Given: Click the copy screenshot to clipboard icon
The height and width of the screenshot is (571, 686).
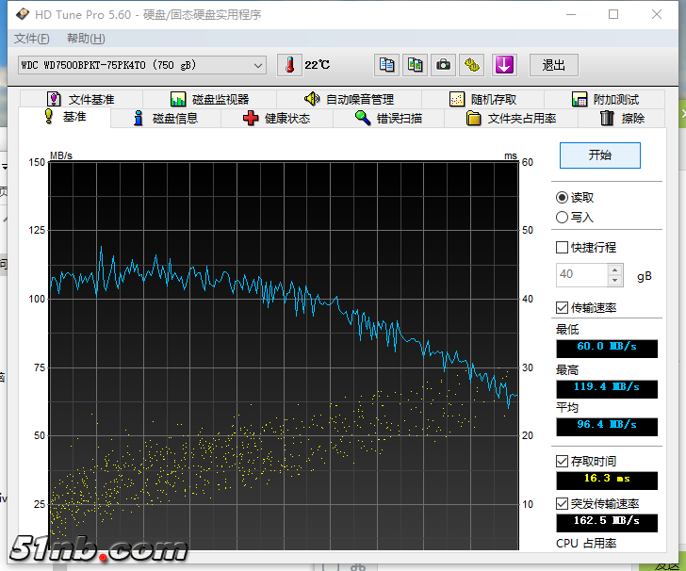Looking at the screenshot, I should [x=415, y=65].
